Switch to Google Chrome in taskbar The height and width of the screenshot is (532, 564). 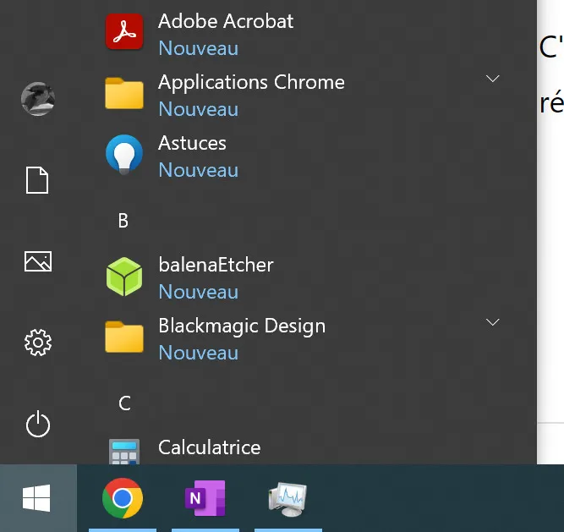tap(123, 498)
